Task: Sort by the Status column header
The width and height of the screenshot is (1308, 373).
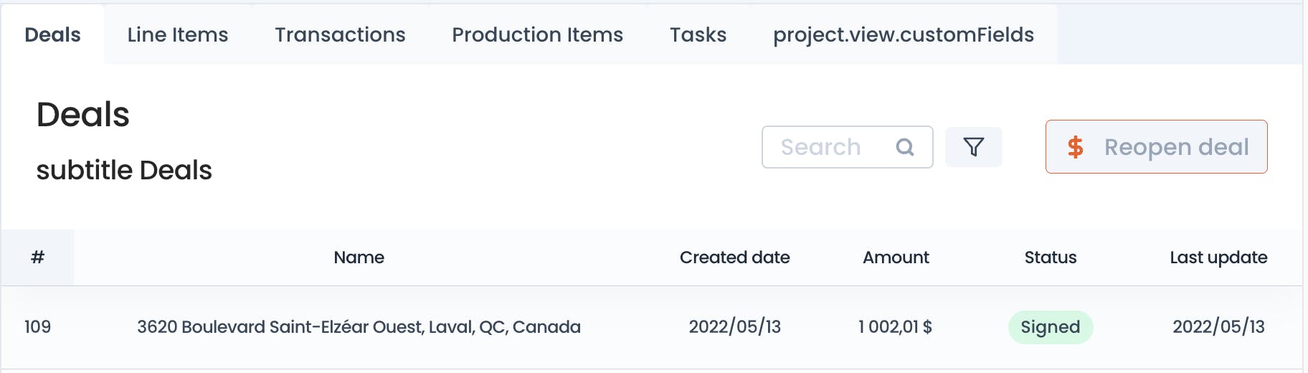Action: 1050,258
